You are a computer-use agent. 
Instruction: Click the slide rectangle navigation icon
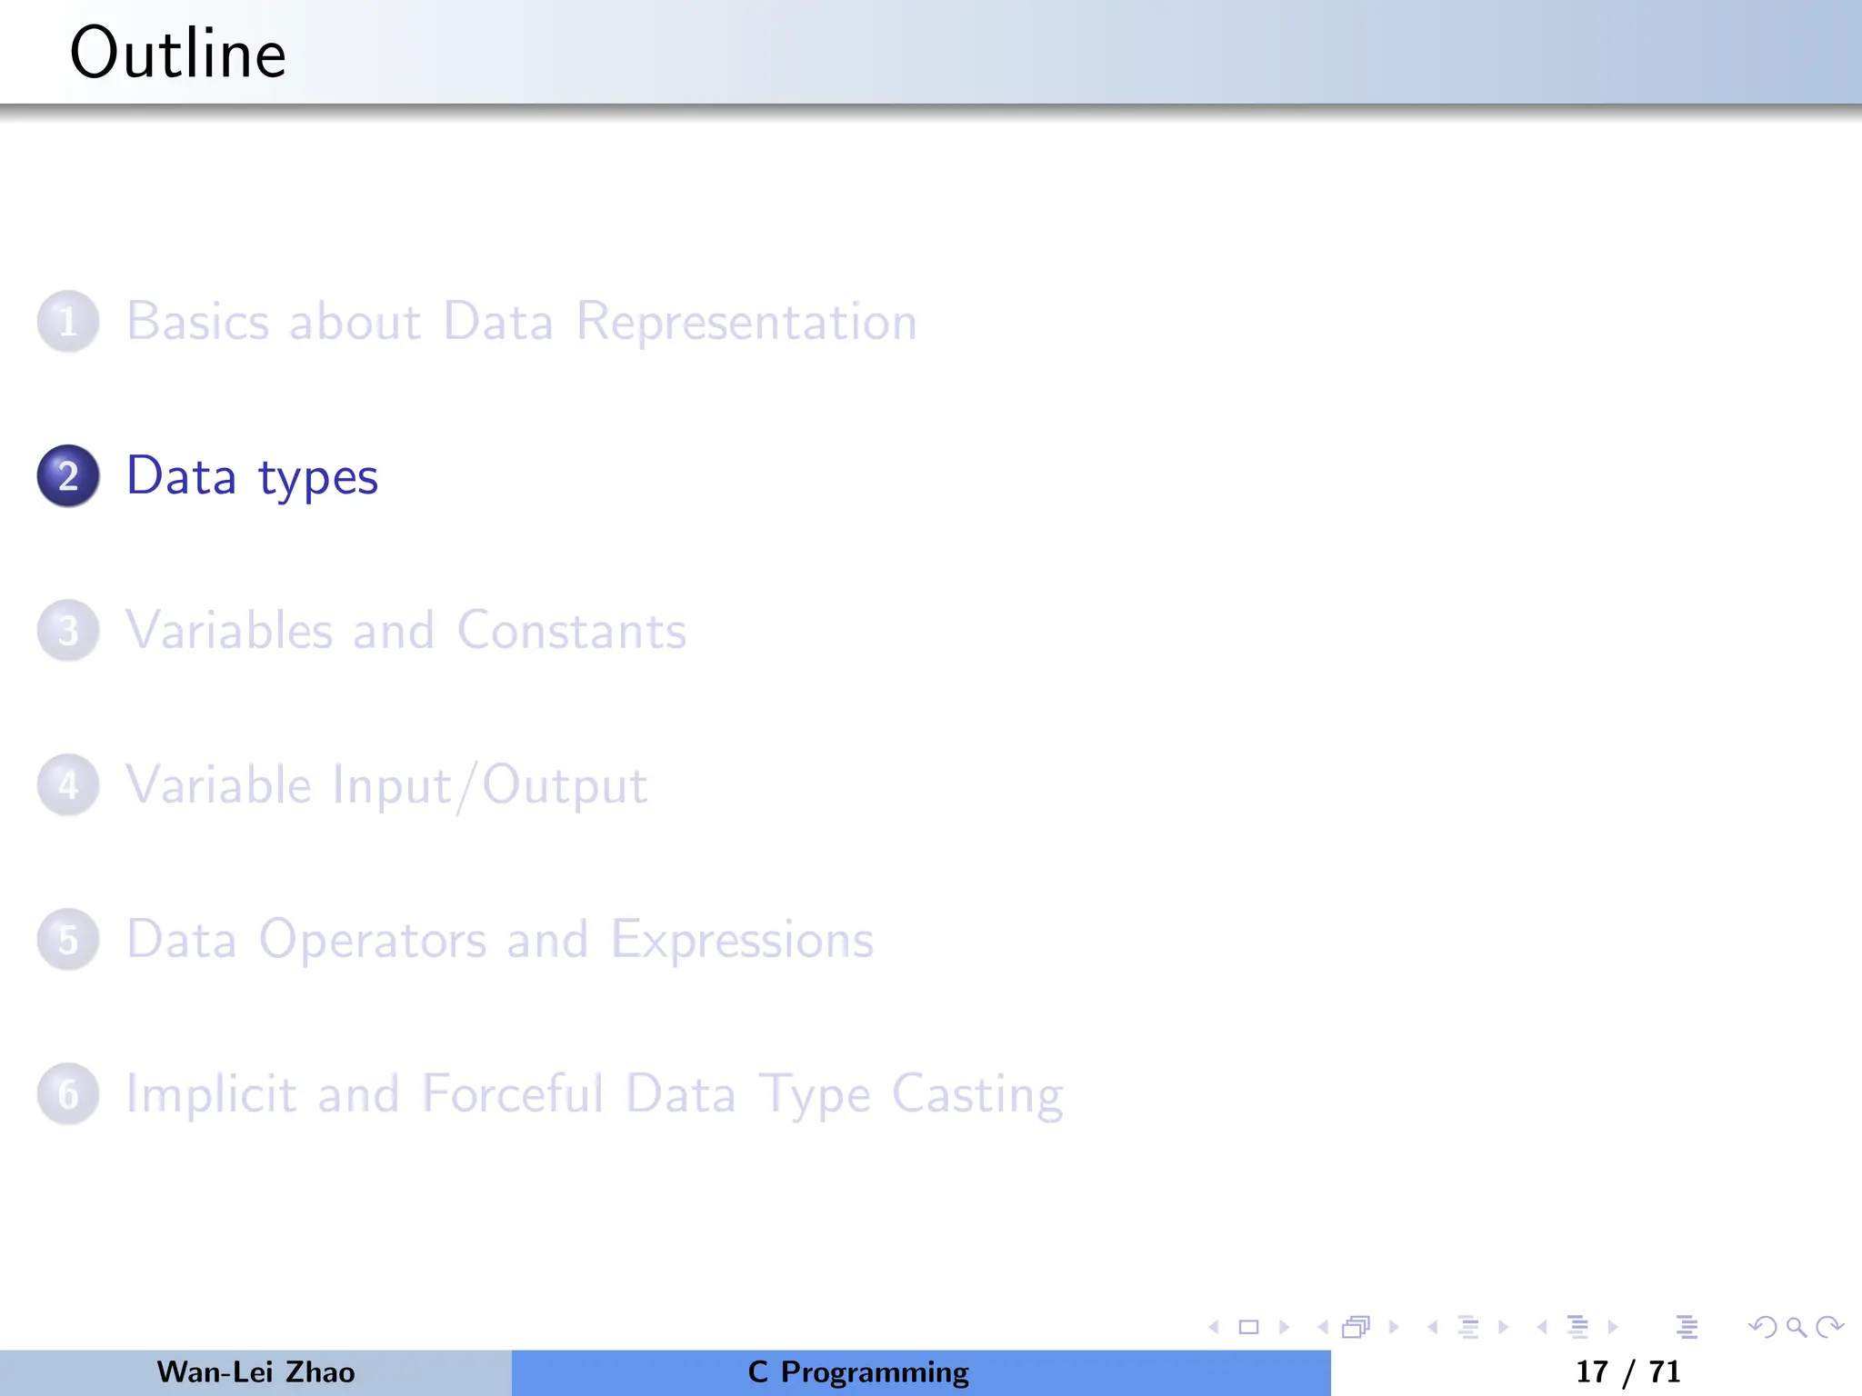point(1249,1327)
